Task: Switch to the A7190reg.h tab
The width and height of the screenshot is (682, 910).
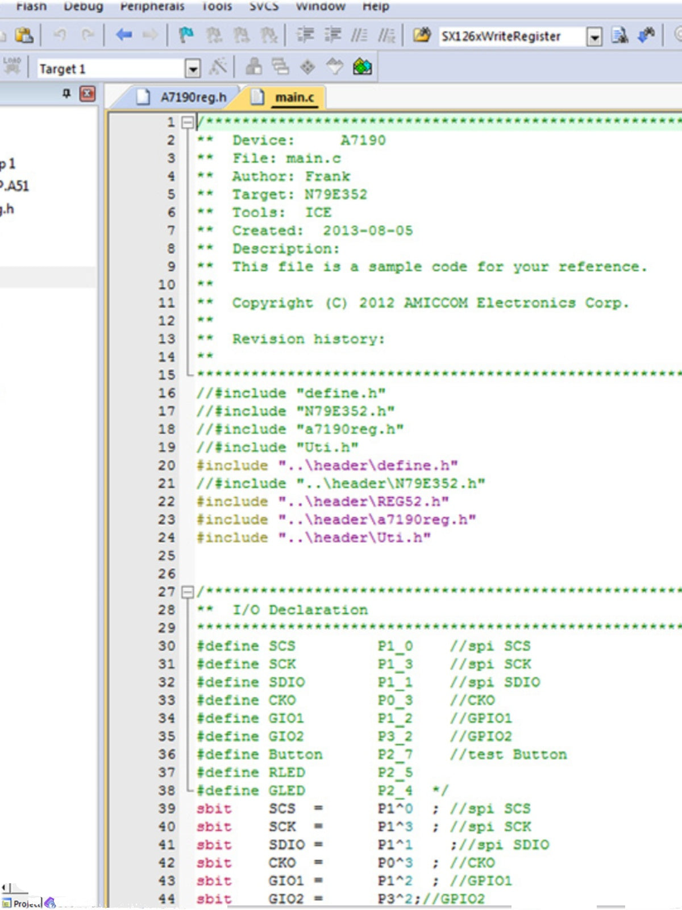Action: click(182, 97)
